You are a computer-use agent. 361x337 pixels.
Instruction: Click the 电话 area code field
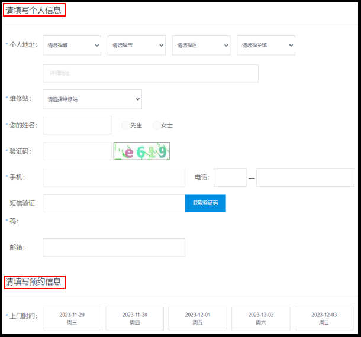(230, 177)
